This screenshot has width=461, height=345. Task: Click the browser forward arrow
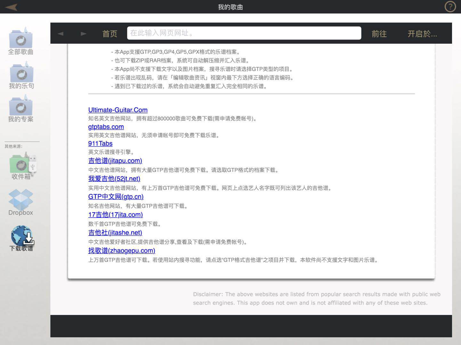coord(83,33)
